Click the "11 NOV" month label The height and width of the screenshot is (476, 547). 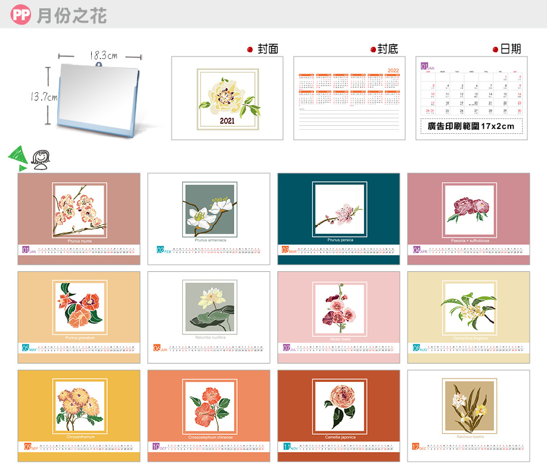click(x=291, y=447)
